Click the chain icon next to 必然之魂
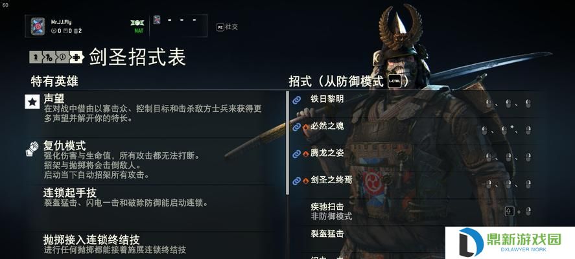The height and width of the screenshot is (259, 575). click(296, 127)
